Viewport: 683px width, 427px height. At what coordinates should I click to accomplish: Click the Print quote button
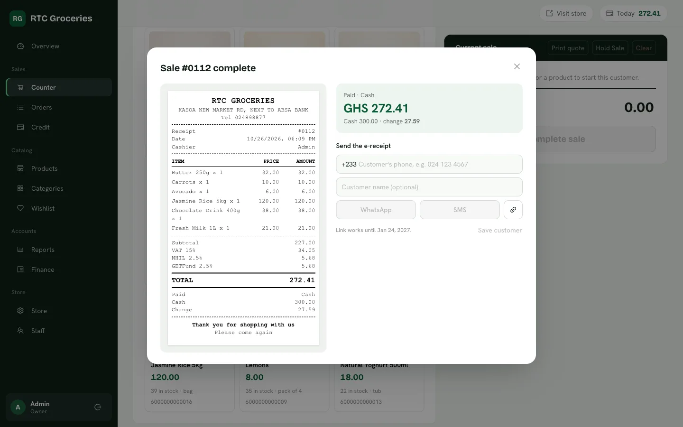[x=568, y=48]
